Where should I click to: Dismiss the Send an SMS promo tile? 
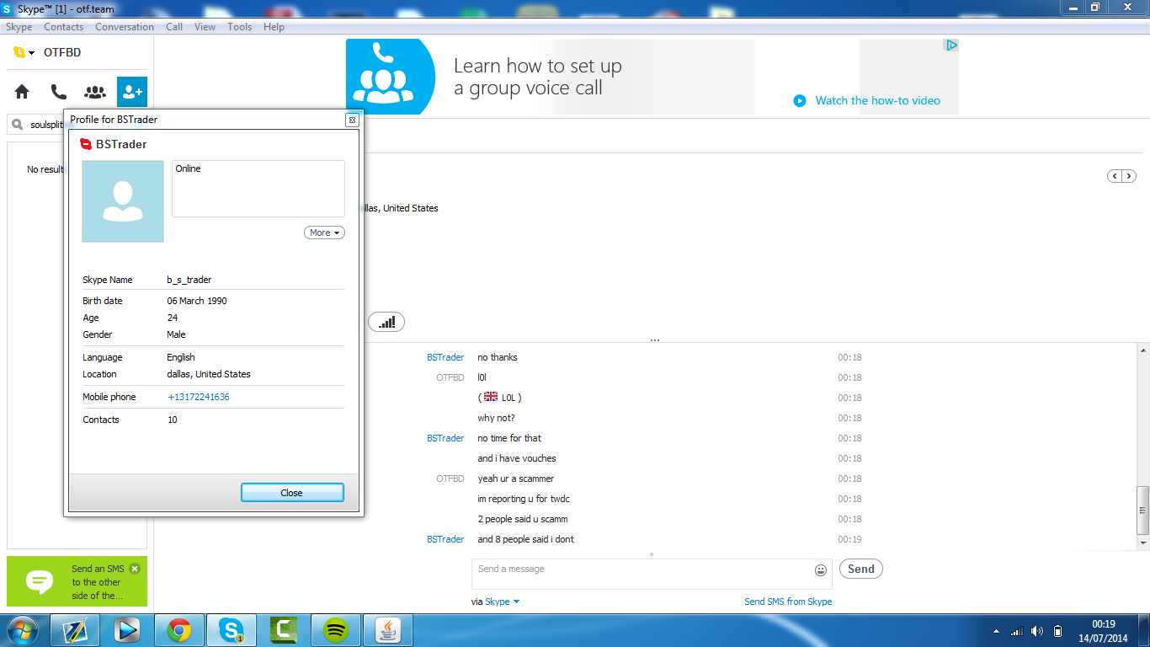(x=135, y=569)
